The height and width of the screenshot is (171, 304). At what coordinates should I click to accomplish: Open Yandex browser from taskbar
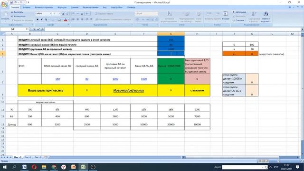64,167
